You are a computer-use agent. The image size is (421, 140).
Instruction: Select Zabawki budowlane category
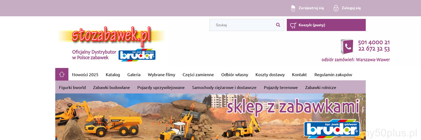pyautogui.click(x=112, y=87)
